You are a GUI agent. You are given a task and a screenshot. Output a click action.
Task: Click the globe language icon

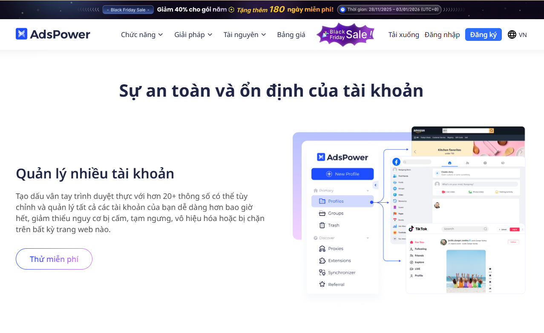(x=512, y=34)
